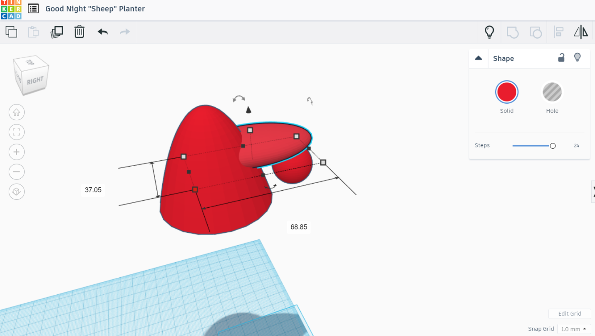Click the Duplicate and repeat icon
595x336 pixels.
click(57, 32)
